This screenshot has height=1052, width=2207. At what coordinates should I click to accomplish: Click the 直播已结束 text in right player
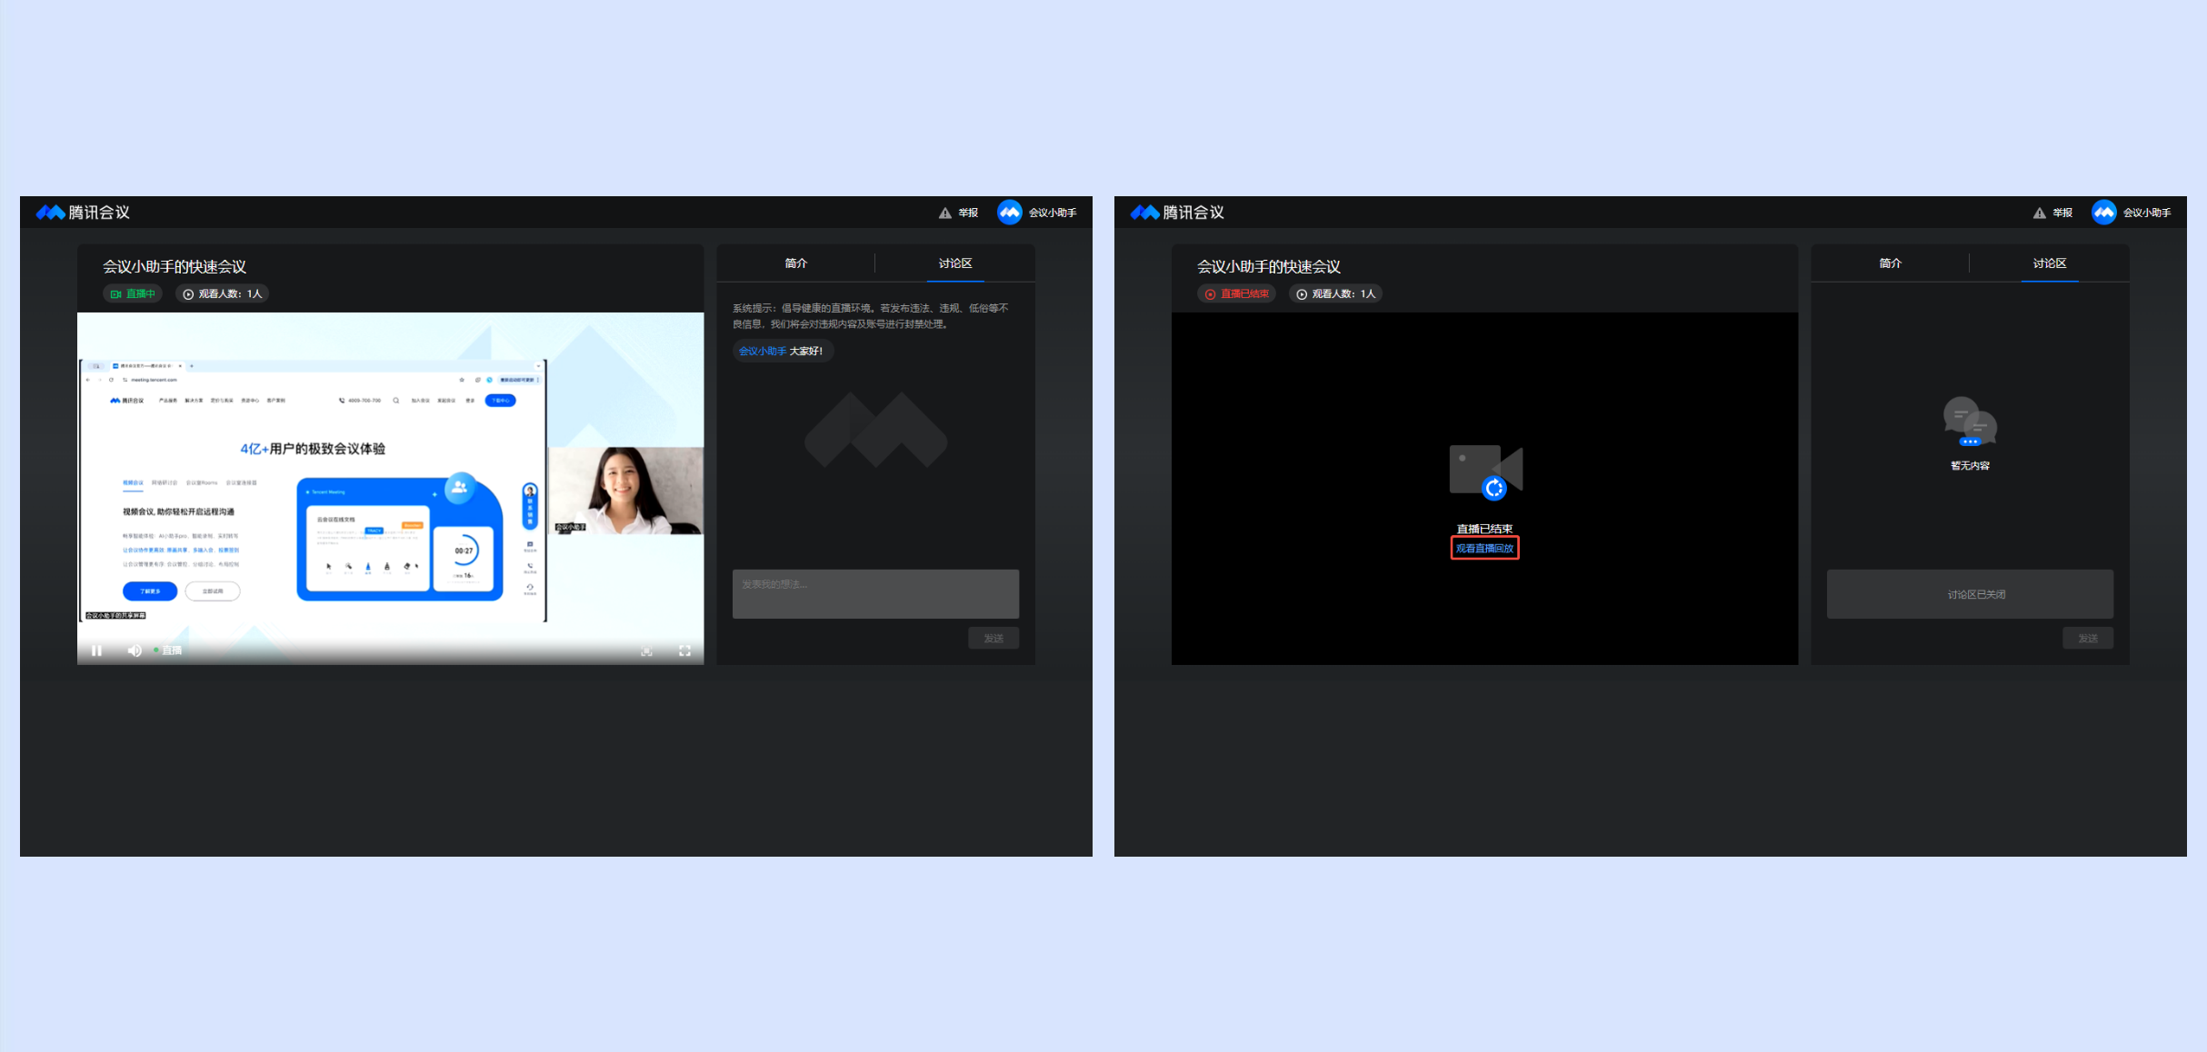point(1484,529)
